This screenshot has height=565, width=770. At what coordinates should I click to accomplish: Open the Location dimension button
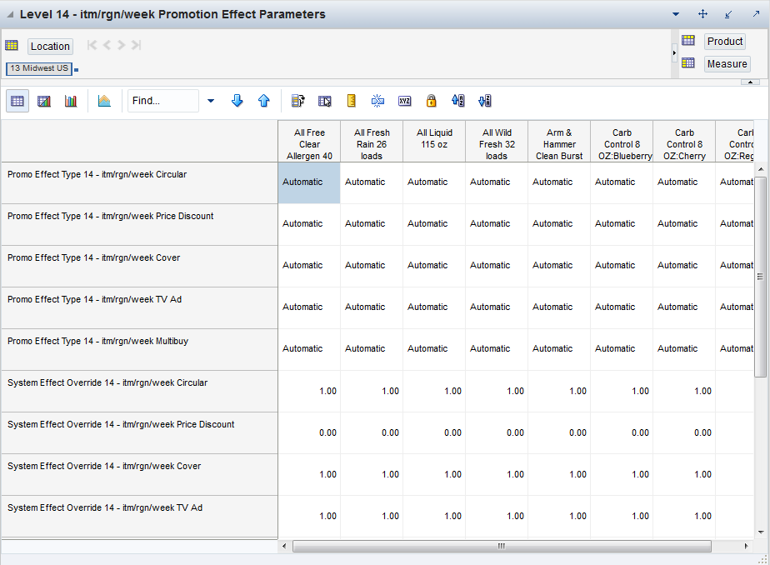[50, 47]
